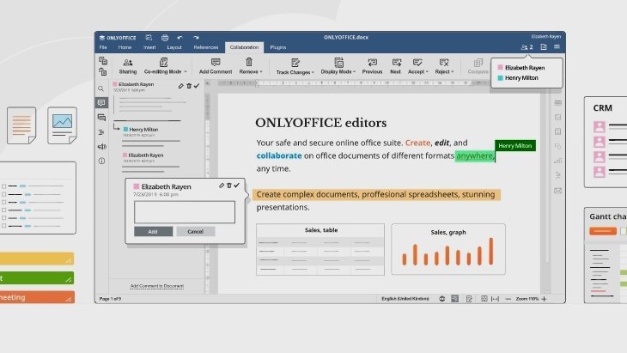Image resolution: width=627 pixels, height=353 pixels.
Task: Click the feedback megaphone sidebar icon
Action: (x=101, y=147)
